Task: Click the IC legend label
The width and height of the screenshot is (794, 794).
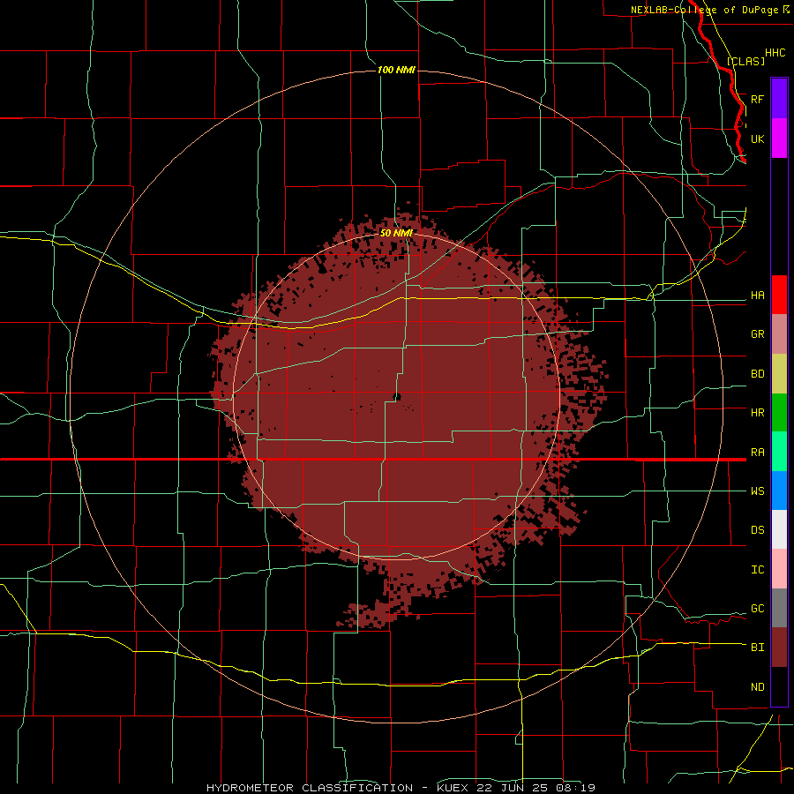Action: [757, 570]
